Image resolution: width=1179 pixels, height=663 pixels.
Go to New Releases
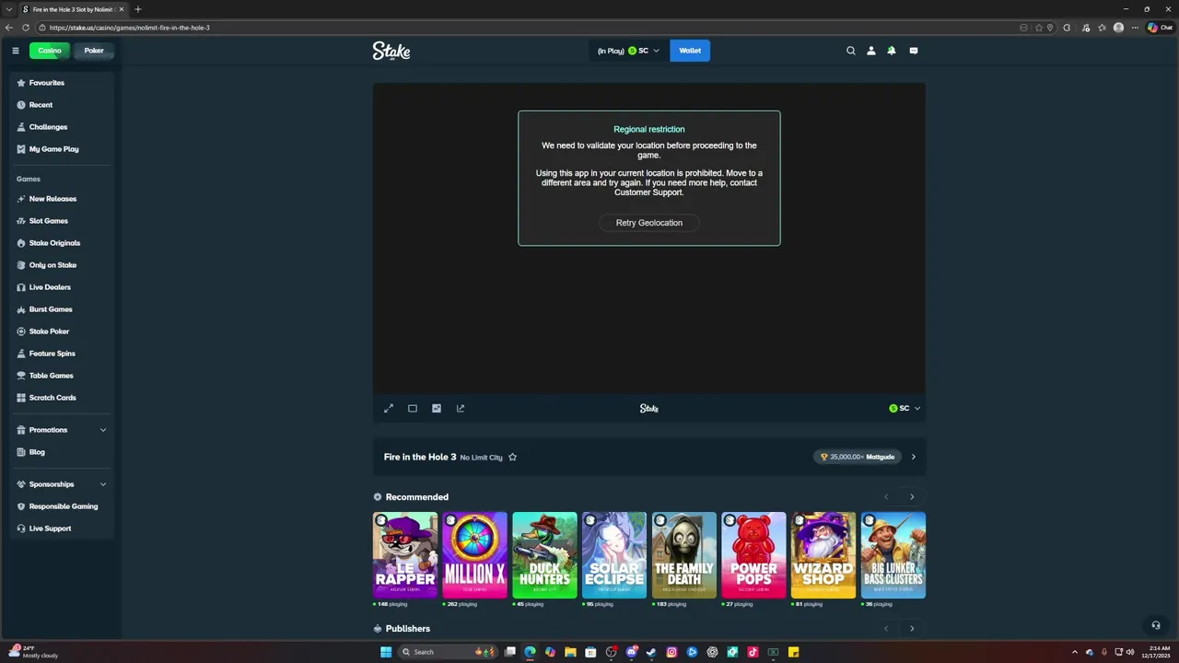[x=62, y=199]
